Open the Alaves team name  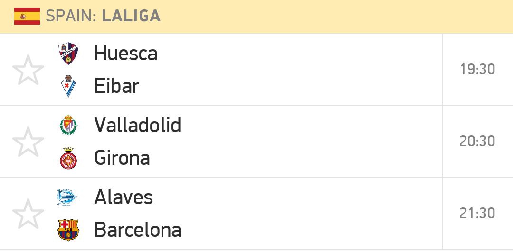point(123,197)
